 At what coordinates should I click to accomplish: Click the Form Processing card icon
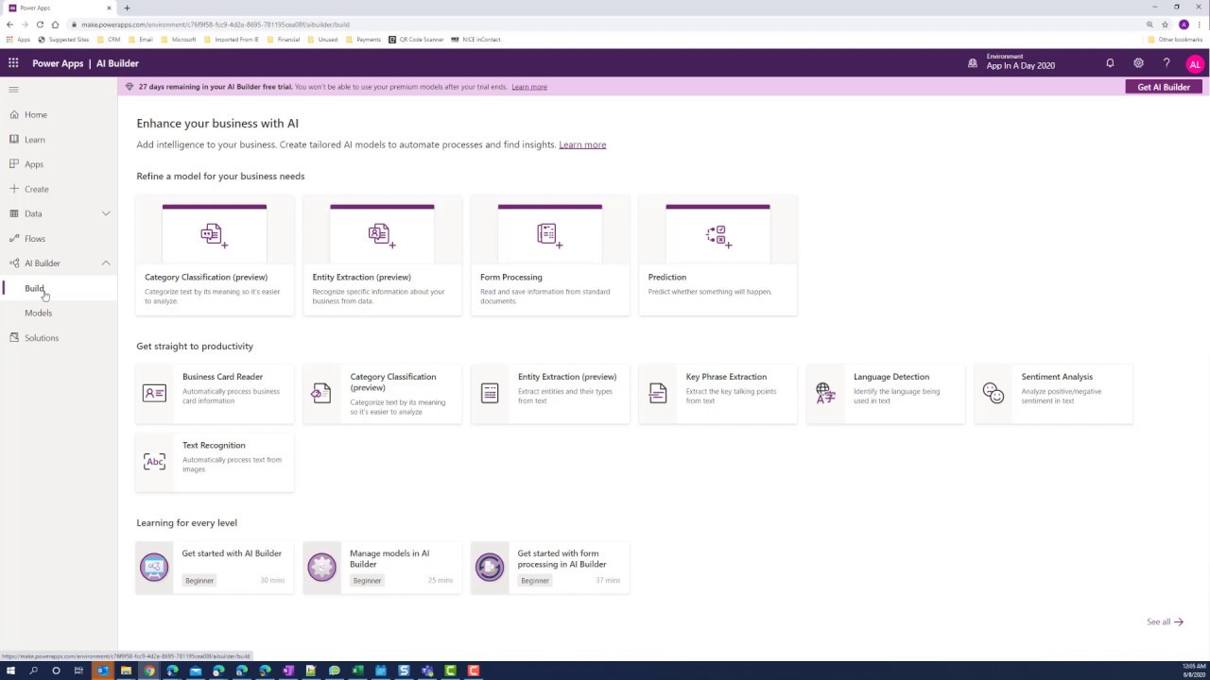(x=549, y=235)
